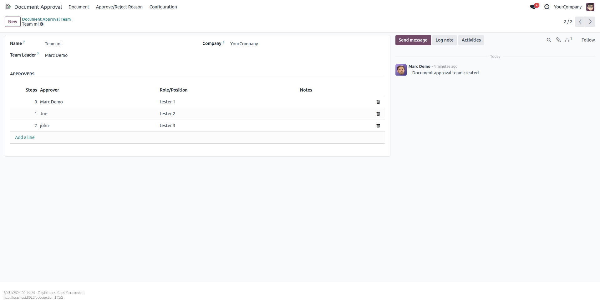
Task: Open the Configuration menu
Action: tap(163, 7)
